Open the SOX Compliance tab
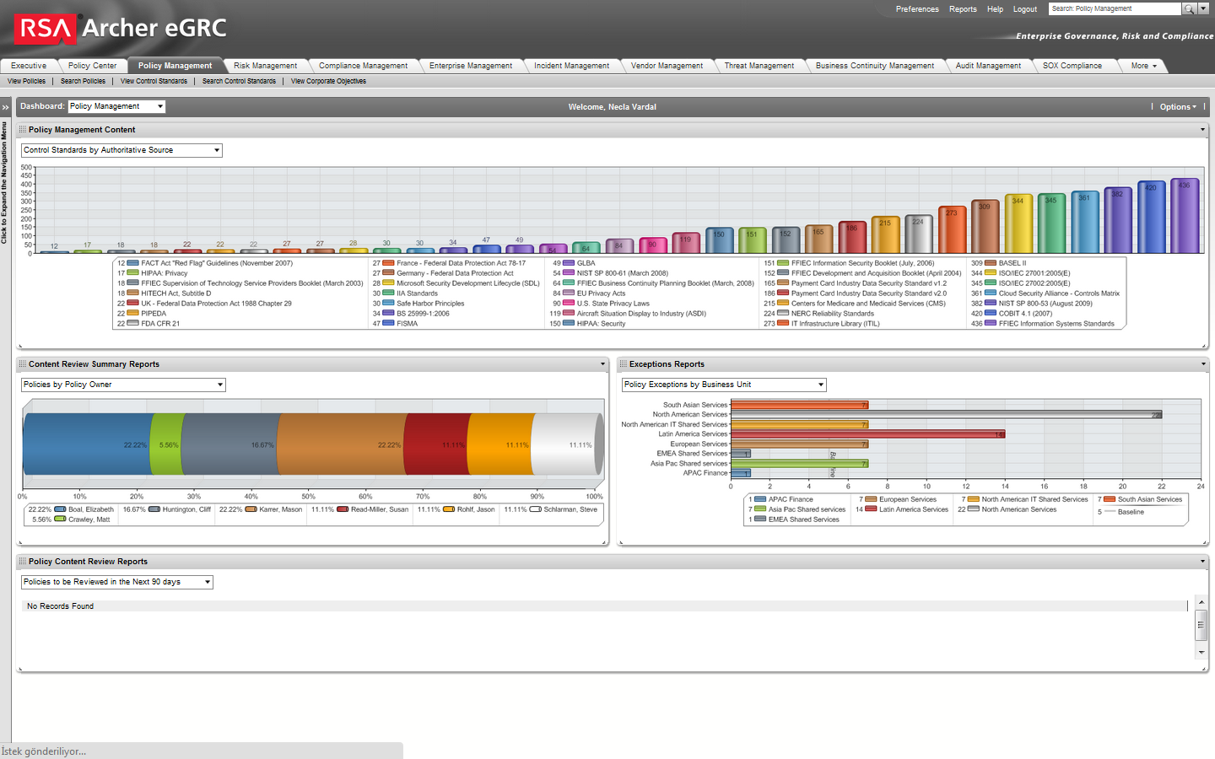This screenshot has height=759, width=1215. click(1072, 66)
